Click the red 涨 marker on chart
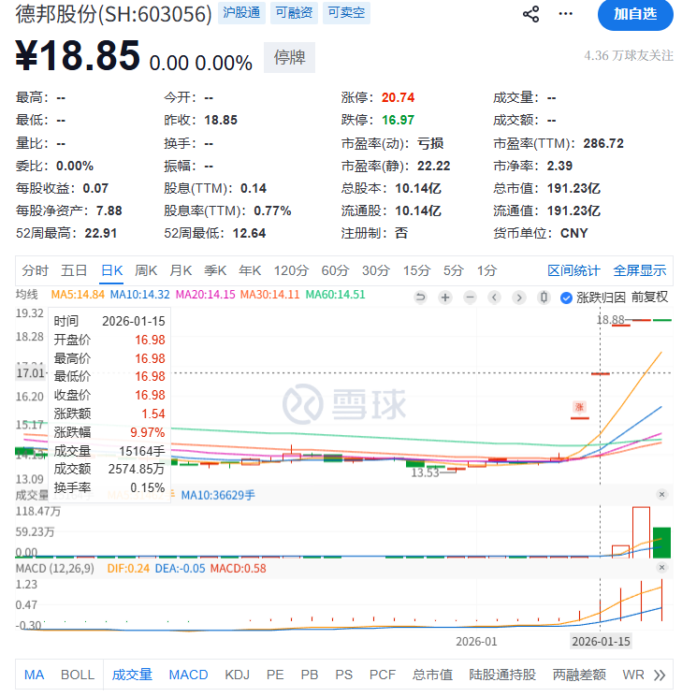The height and width of the screenshot is (697, 682). (579, 407)
